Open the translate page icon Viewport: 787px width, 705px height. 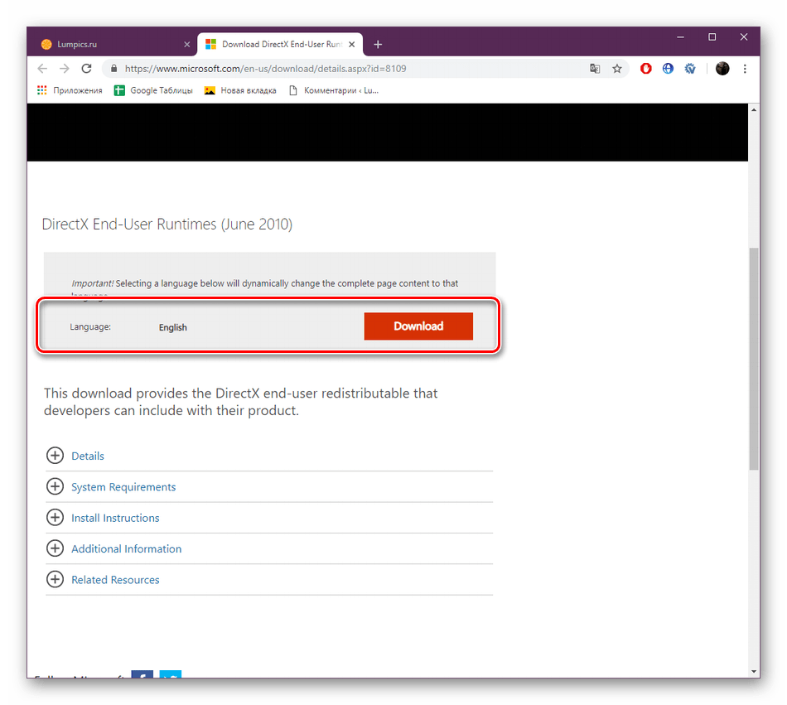595,69
